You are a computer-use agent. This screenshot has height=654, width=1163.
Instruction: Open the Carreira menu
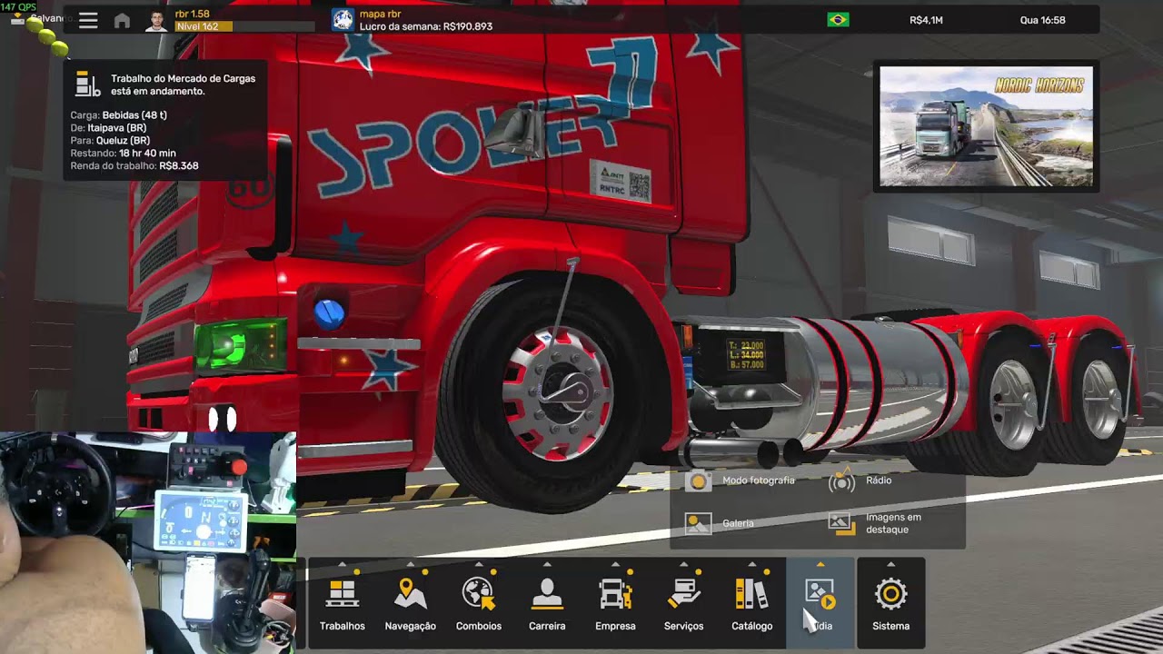[547, 604]
